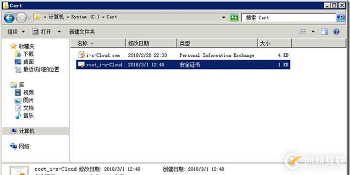Click the magnifier search icon

point(341,17)
